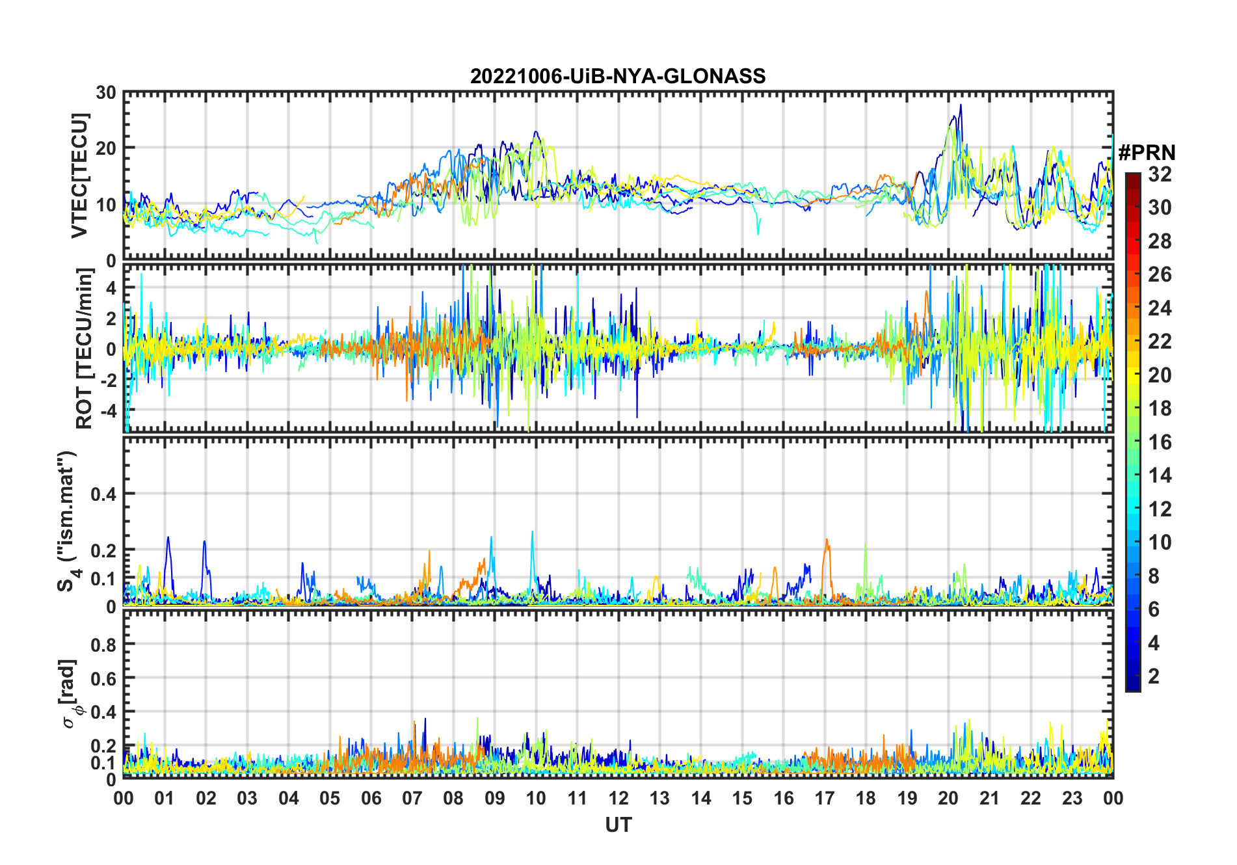
Task: Click the UT axis tick label 03
Action: [247, 798]
